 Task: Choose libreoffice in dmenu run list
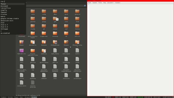[x=5, y=8]
